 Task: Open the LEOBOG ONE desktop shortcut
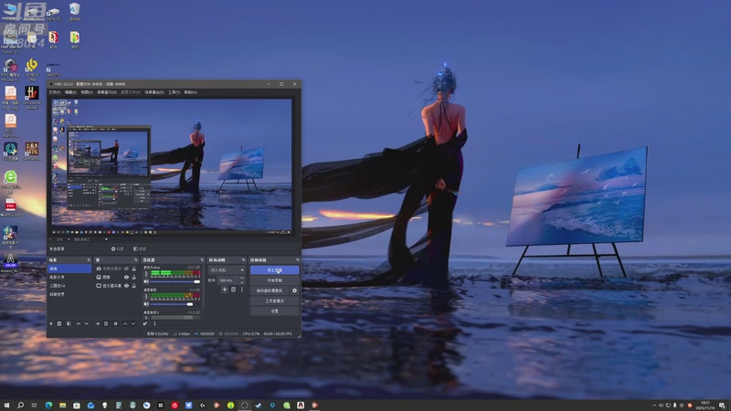pos(32,70)
